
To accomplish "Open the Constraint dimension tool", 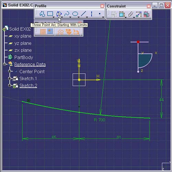I will click(122, 14).
